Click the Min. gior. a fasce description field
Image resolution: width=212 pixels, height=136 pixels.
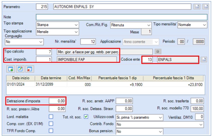[104, 52]
